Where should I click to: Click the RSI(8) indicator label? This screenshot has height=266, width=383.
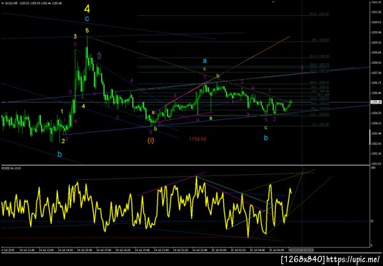pyautogui.click(x=11, y=168)
